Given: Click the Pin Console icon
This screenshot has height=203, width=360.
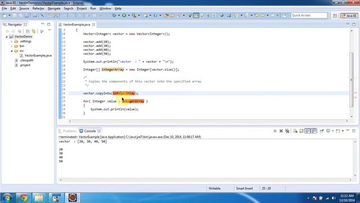Looking at the screenshot, I should point(322,131).
